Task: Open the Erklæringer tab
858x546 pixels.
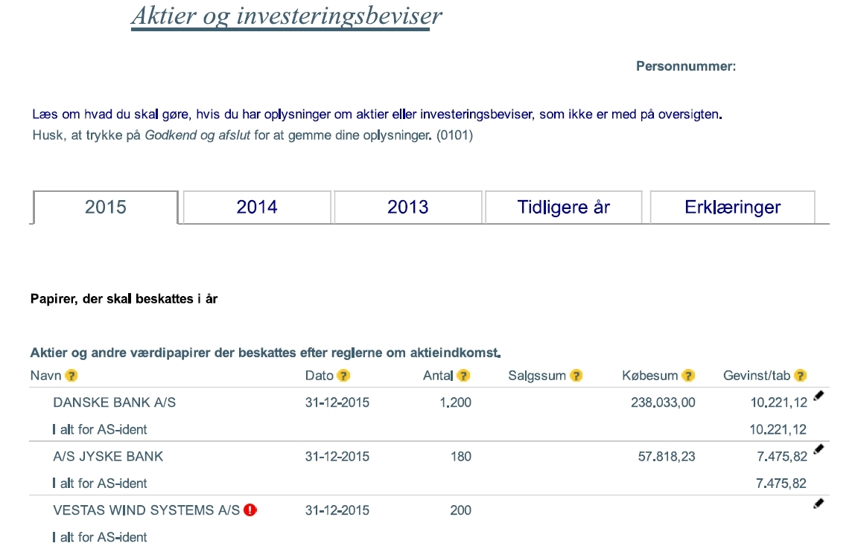Action: pos(731,207)
